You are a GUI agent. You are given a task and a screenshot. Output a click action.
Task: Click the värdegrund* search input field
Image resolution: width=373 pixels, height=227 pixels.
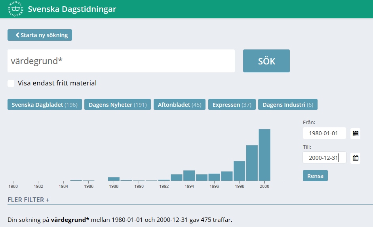coord(121,61)
